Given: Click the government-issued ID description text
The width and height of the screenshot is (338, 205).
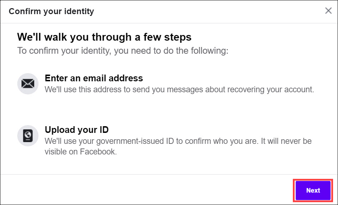Looking at the screenshot, I should click(x=178, y=141).
